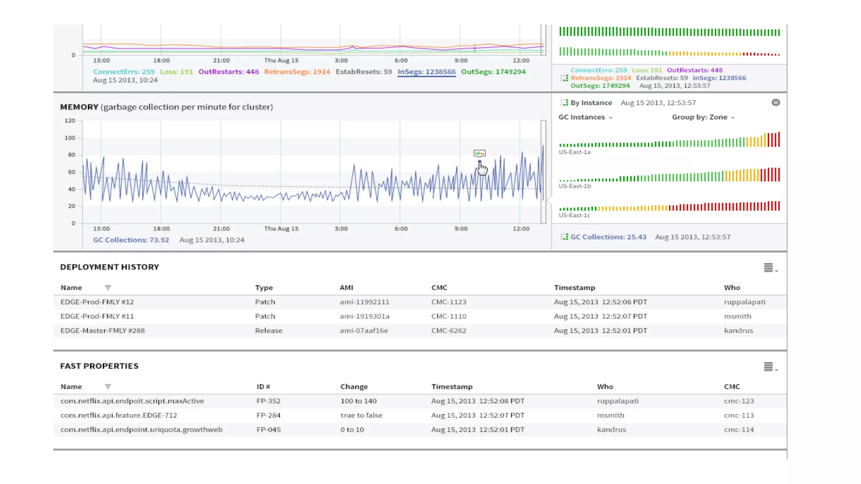Click grid icon beside RetransSegs in right panel
The image size is (861, 484).
[x=564, y=78]
